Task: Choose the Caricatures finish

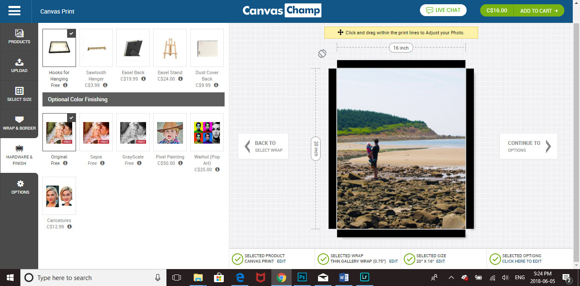Action: pyautogui.click(x=59, y=196)
